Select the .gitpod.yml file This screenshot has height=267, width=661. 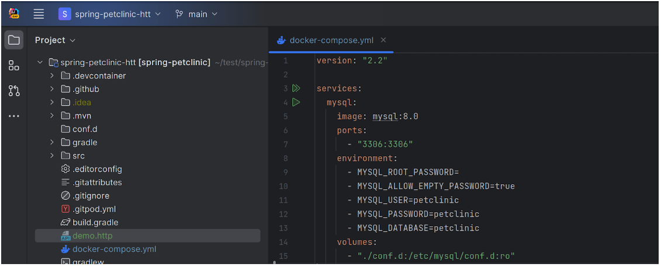(94, 209)
